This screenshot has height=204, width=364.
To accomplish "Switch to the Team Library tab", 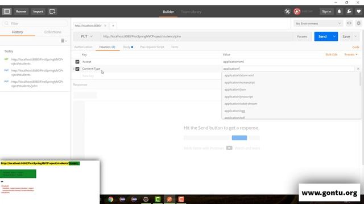I will point(191,11).
